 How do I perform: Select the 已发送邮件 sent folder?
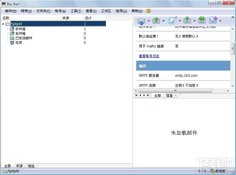[x=24, y=38]
